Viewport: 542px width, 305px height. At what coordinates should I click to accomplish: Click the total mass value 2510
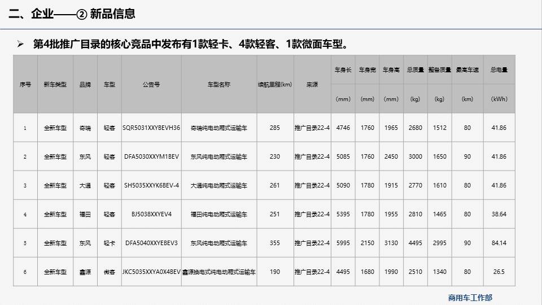pyautogui.click(x=415, y=272)
